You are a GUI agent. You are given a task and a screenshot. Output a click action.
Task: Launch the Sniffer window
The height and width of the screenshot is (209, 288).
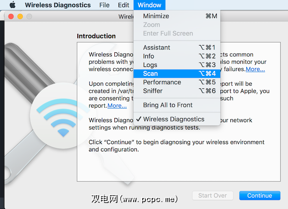[x=153, y=91]
